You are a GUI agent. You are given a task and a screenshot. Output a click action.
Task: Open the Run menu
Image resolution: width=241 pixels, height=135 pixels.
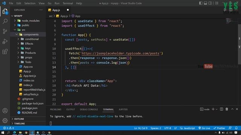57,3
